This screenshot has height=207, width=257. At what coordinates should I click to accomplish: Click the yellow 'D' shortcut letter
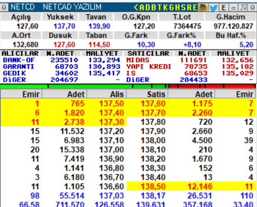point(148,7)
